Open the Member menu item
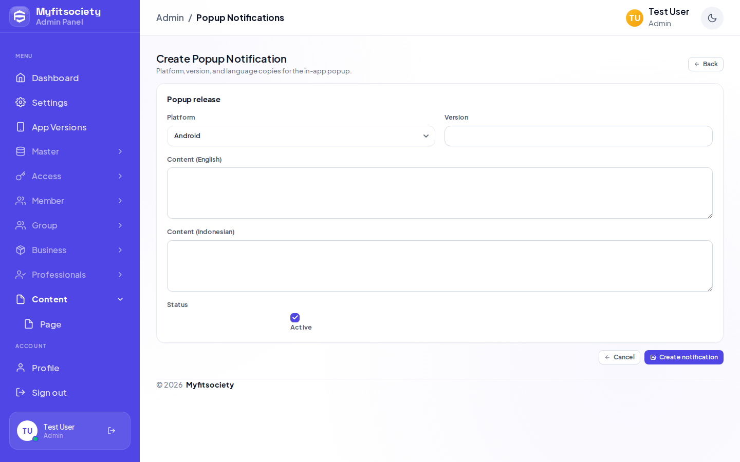 point(70,201)
